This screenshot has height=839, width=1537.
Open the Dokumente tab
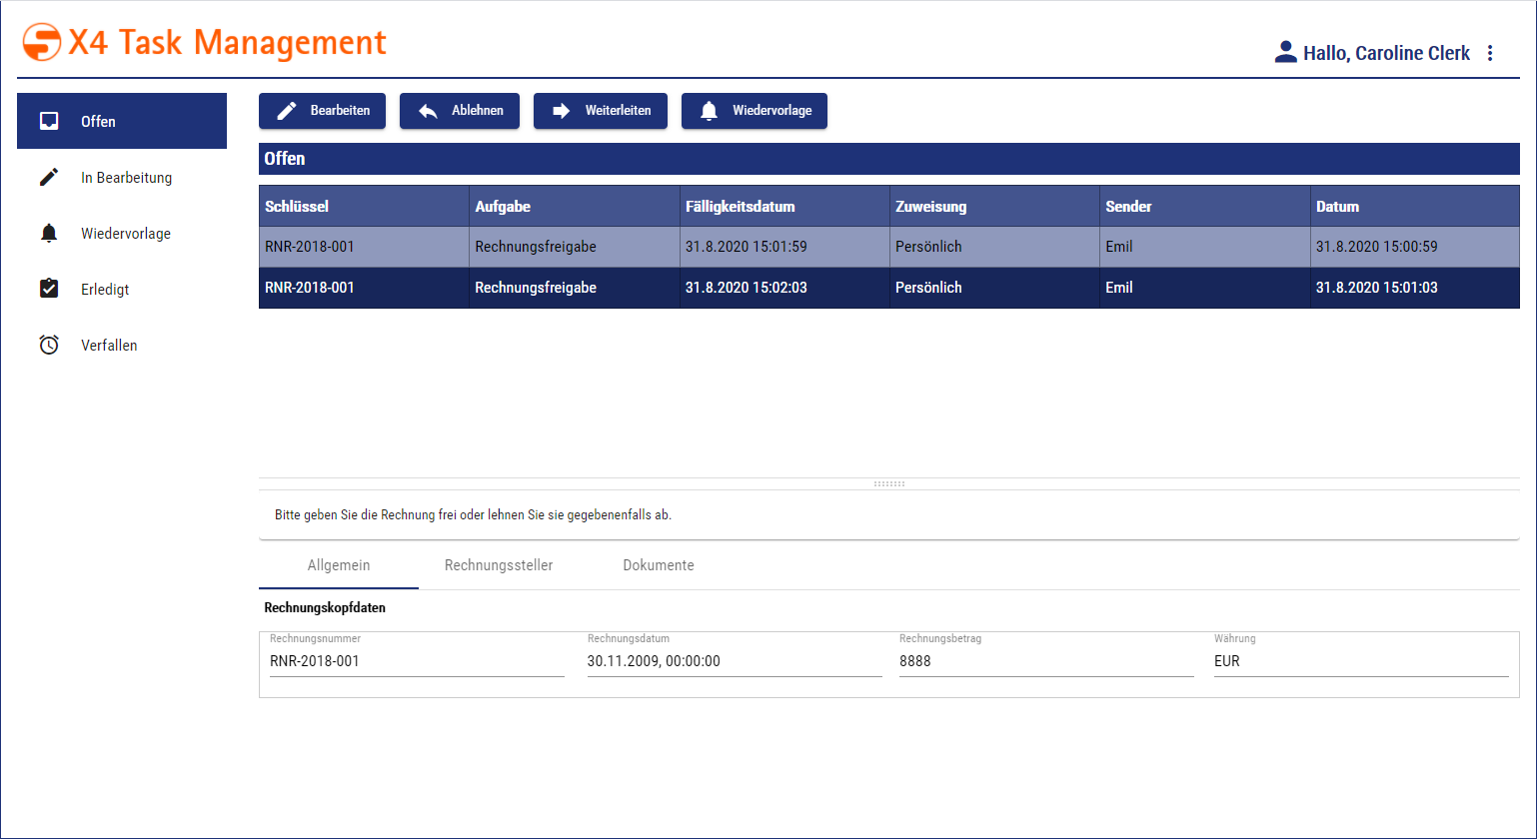(658, 564)
